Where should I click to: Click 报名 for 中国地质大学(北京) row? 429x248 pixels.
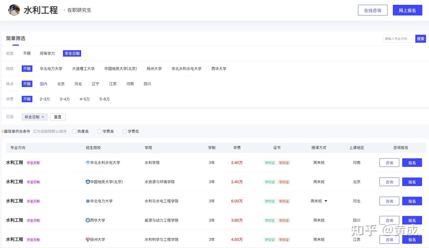tap(412, 182)
